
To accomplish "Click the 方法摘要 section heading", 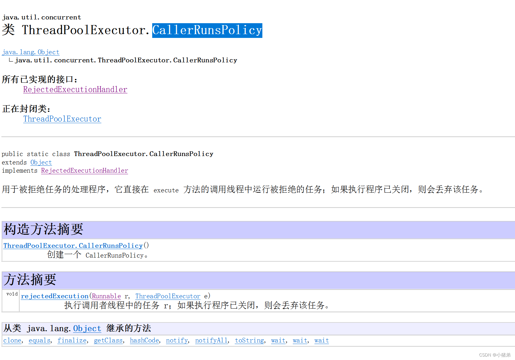I will 30,280.
